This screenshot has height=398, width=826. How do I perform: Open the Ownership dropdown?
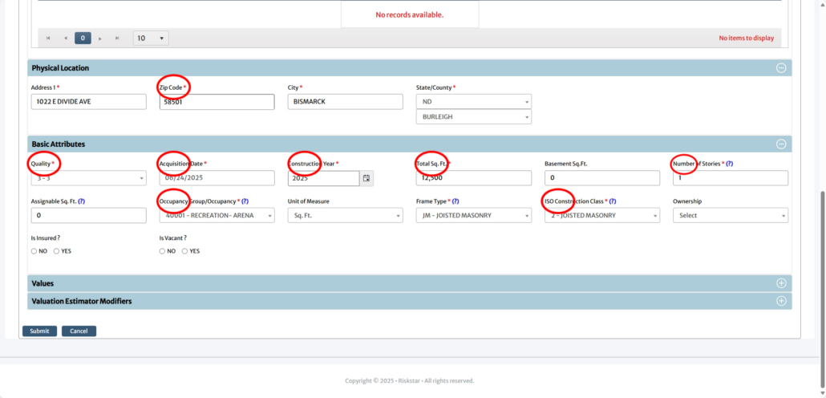tap(730, 215)
